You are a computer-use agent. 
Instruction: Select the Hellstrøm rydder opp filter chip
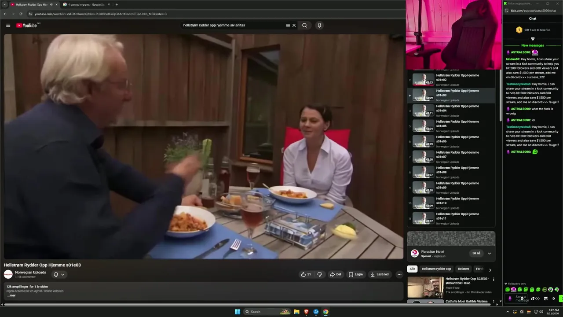[x=436, y=269]
